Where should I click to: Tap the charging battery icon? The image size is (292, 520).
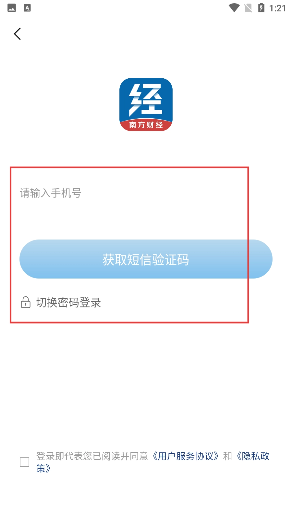coord(261,8)
